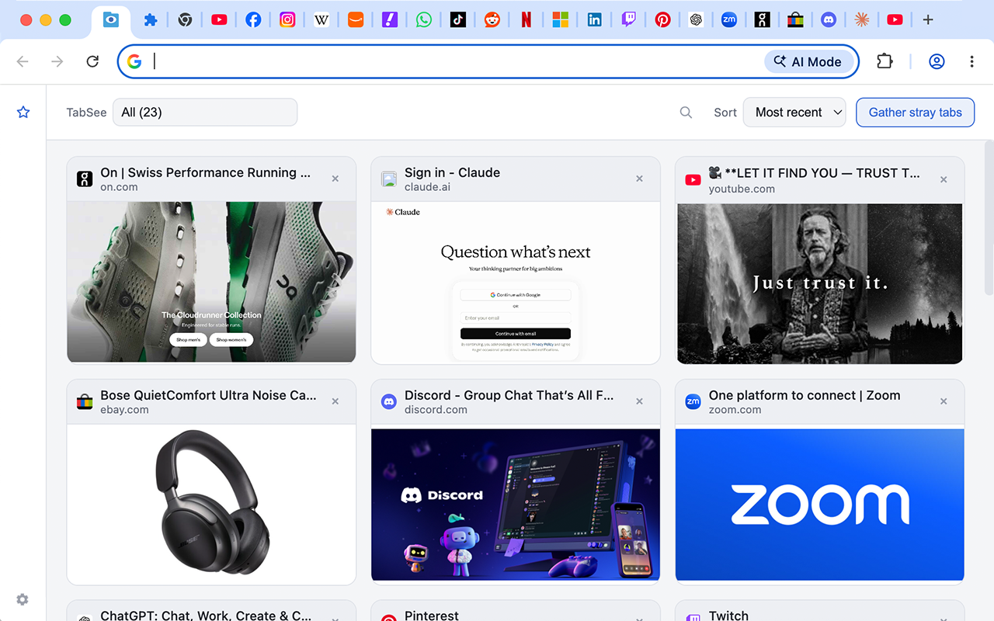Click the Pinterest card title

(432, 616)
